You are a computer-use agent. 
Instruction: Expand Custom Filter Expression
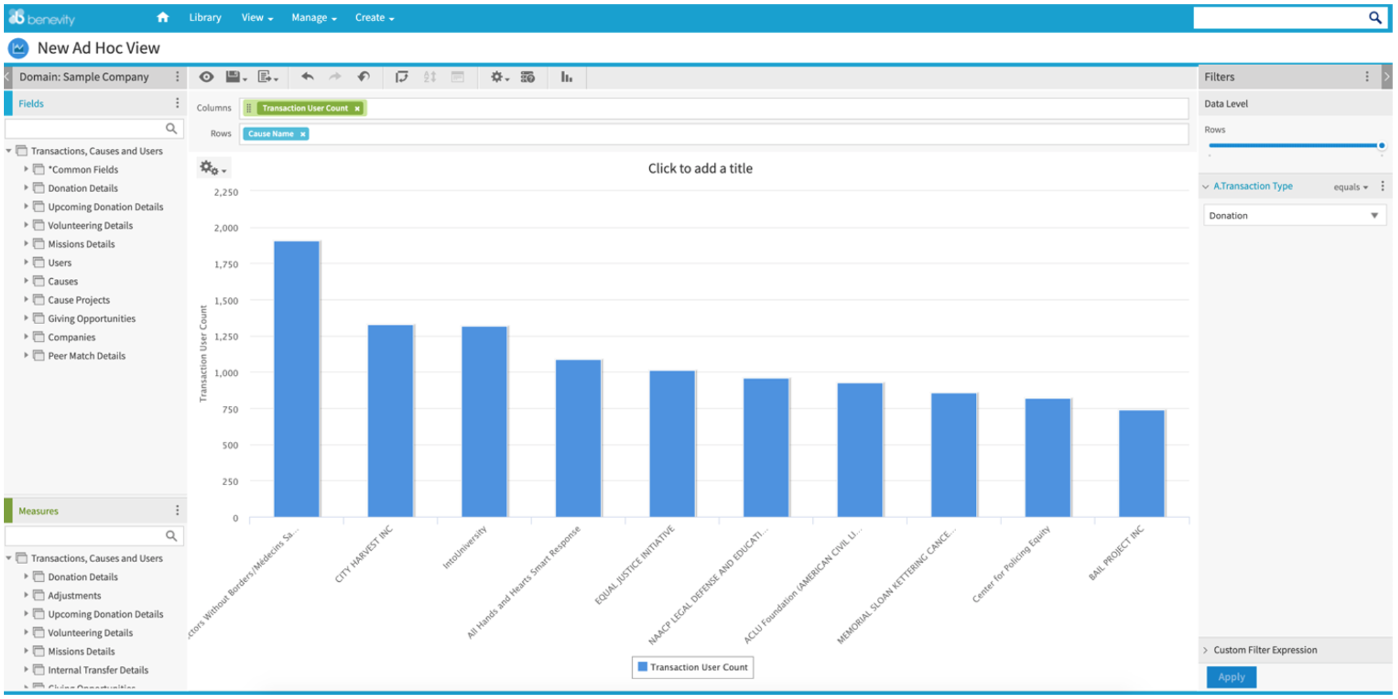[1206, 650]
